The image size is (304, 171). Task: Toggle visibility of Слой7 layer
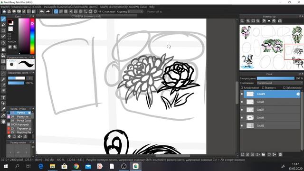[242, 110]
